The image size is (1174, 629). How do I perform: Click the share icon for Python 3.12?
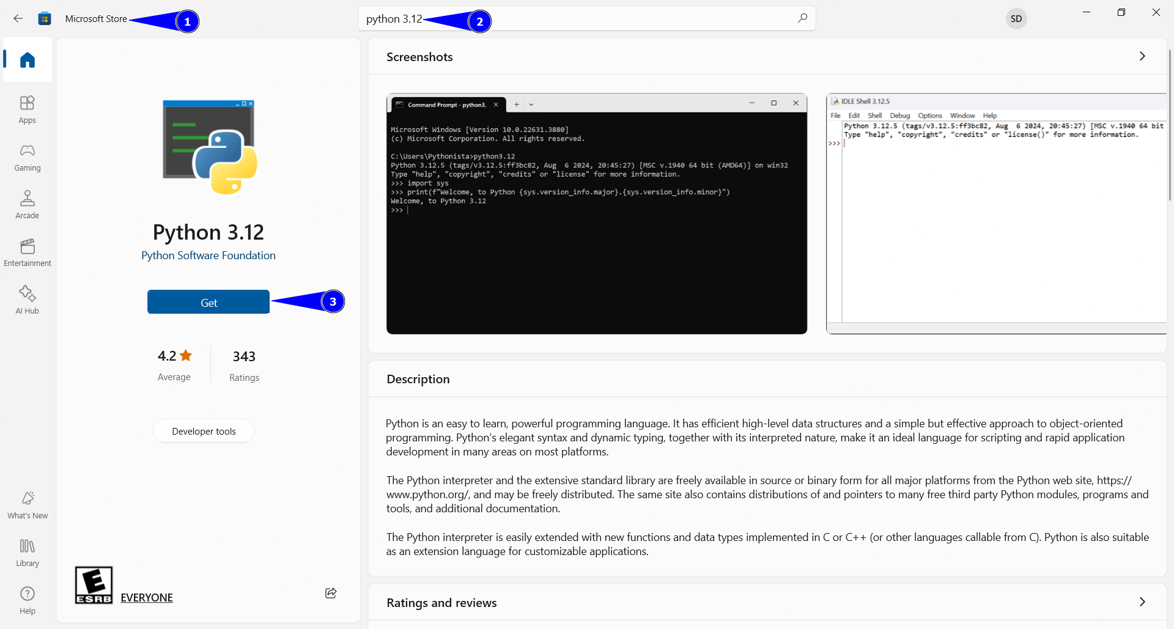[x=330, y=593]
